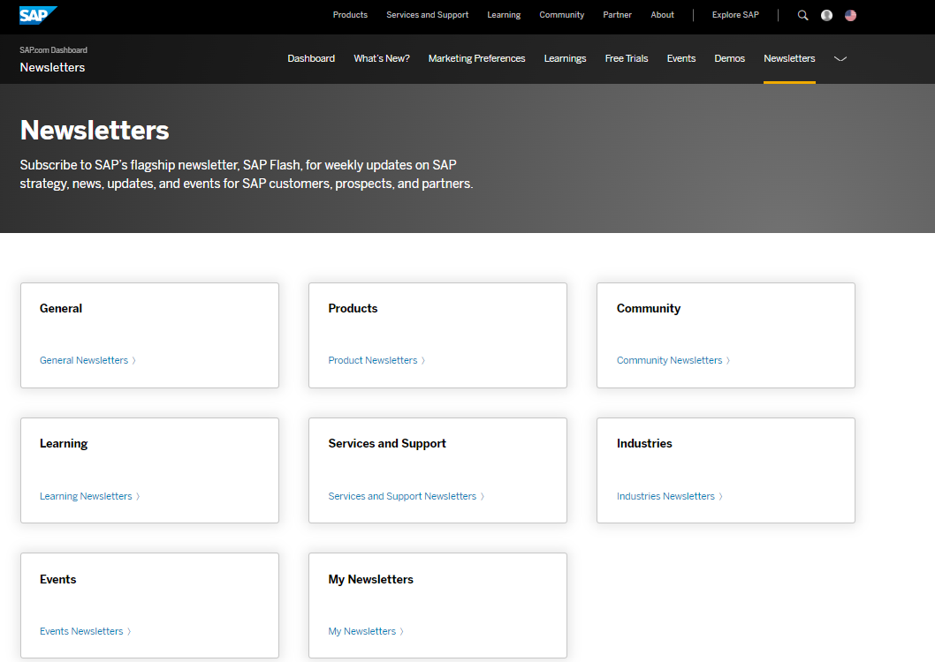
Task: Click Explore SAP in the header
Action: point(735,15)
